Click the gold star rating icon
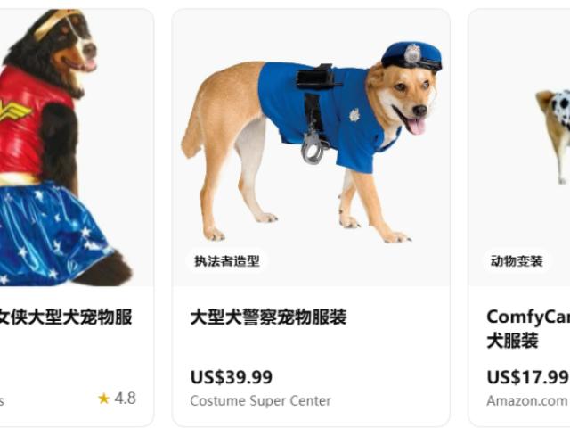 coord(103,399)
